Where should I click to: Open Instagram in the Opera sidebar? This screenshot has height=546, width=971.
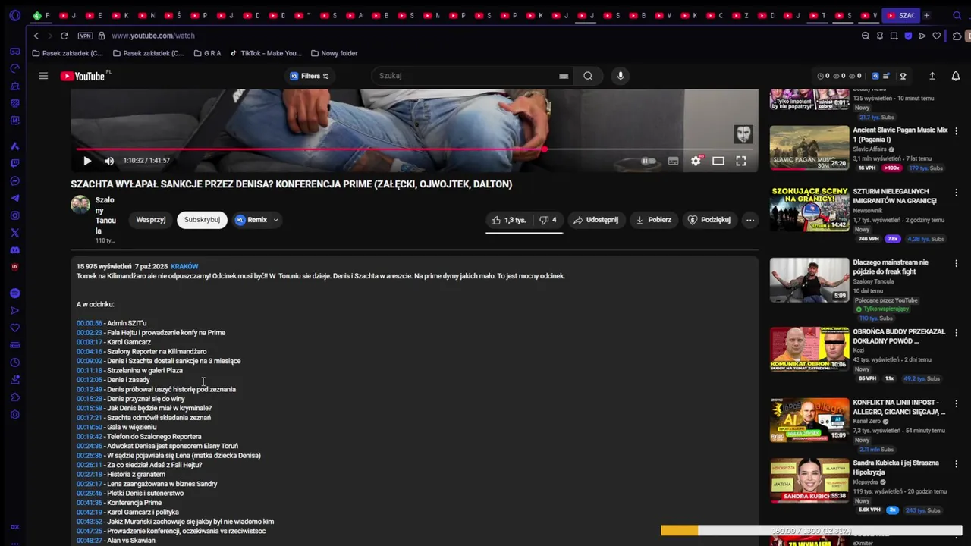pos(14,215)
